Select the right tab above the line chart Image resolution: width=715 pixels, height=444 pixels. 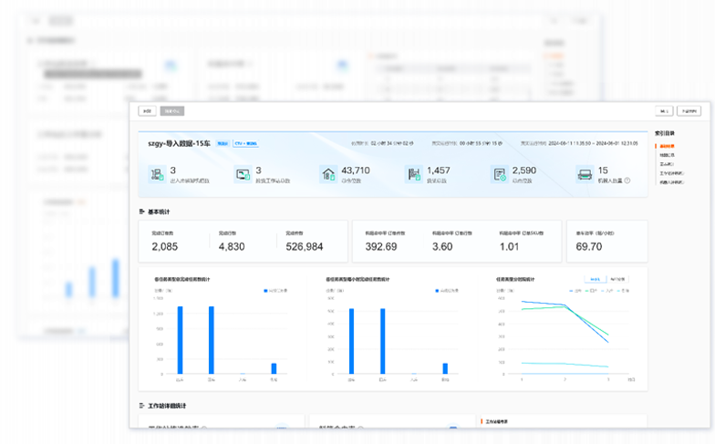[x=617, y=279]
